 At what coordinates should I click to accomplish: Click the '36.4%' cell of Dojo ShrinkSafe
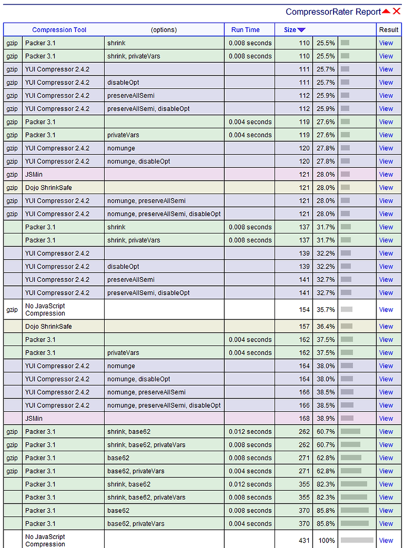[326, 326]
